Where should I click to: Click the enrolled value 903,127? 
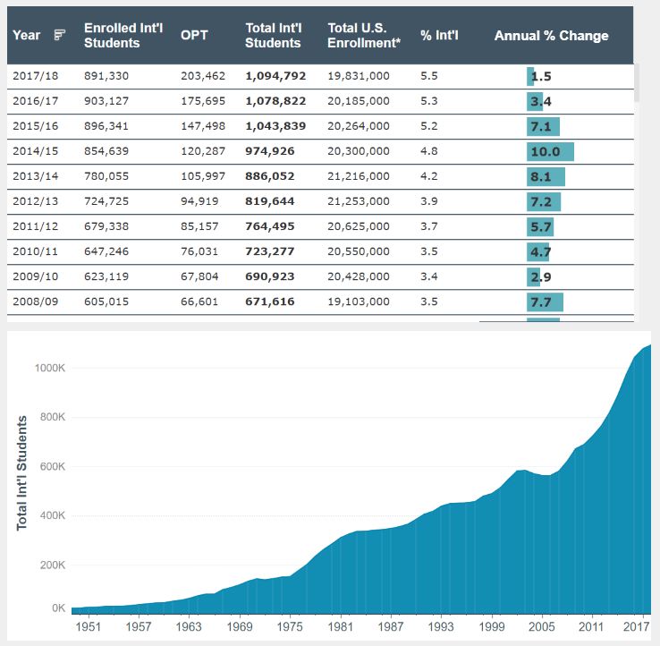click(106, 101)
